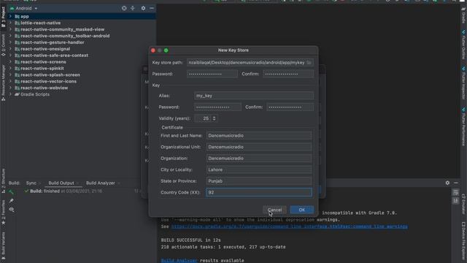Viewport: 467px width, 263px height.
Task: Open the Device File Explorer side tab
Action: pyautogui.click(x=464, y=241)
